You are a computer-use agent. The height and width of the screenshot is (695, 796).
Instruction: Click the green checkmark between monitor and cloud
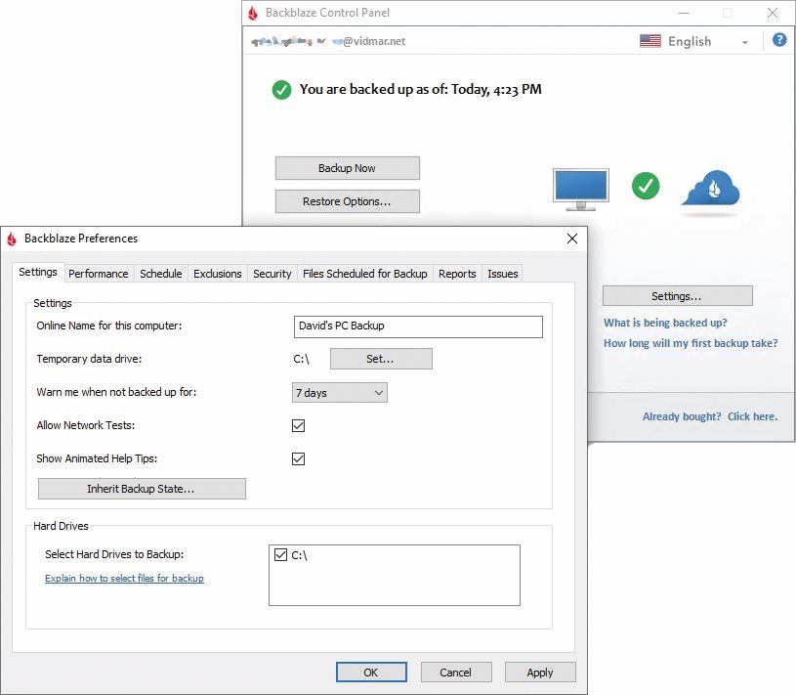pyautogui.click(x=646, y=186)
